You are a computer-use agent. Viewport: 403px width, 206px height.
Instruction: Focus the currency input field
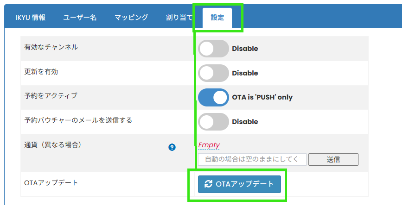tap(252, 160)
